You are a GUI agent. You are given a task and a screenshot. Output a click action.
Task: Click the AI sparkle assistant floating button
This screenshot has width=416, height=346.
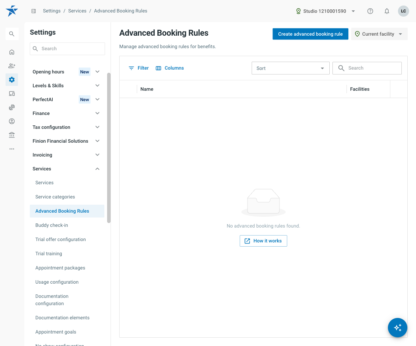click(398, 328)
